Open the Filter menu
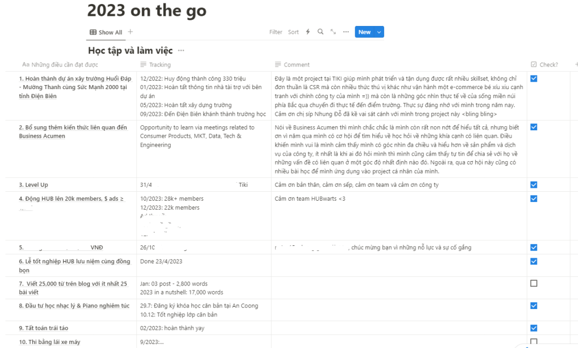This screenshot has height=348, width=578. 276,32
